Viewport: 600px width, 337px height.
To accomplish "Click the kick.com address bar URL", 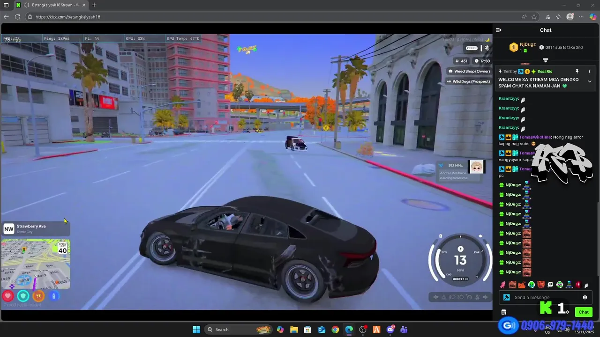I will click(68, 17).
